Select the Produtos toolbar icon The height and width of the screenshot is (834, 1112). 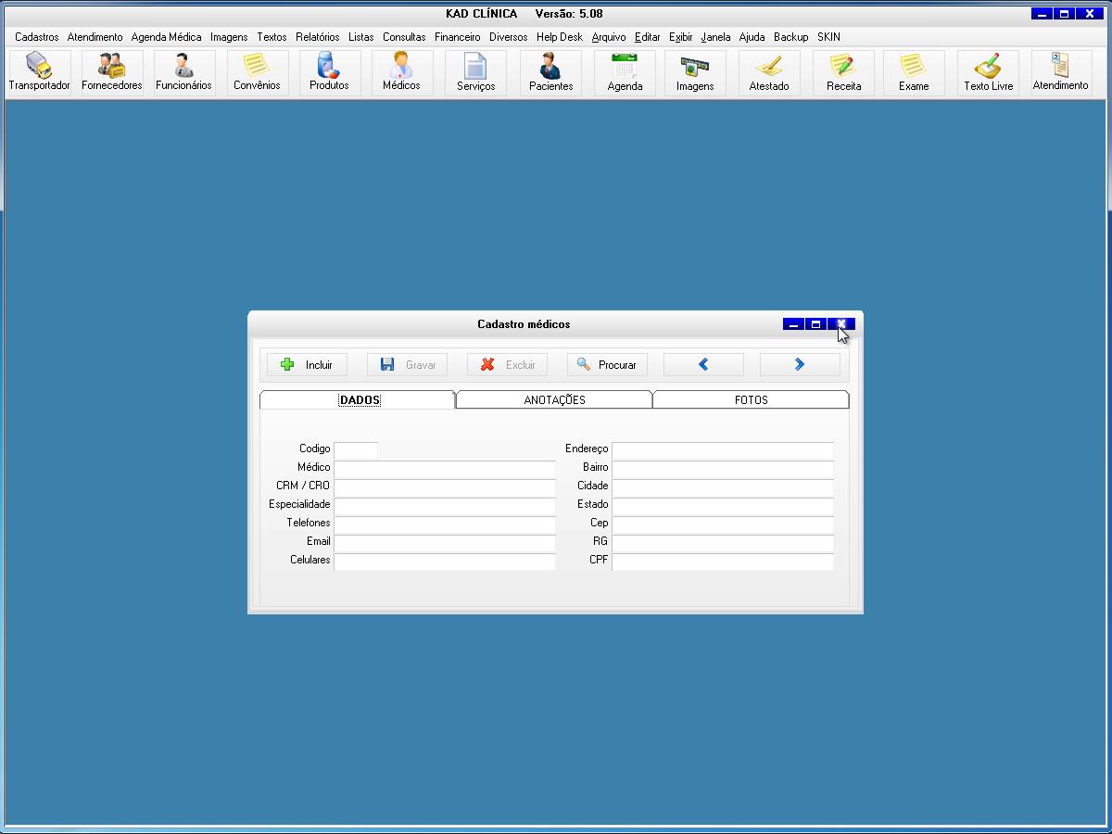pyautogui.click(x=329, y=72)
